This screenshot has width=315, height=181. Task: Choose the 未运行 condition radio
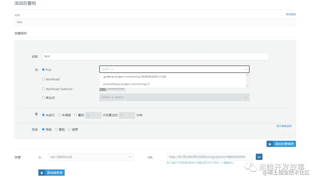[43, 115]
